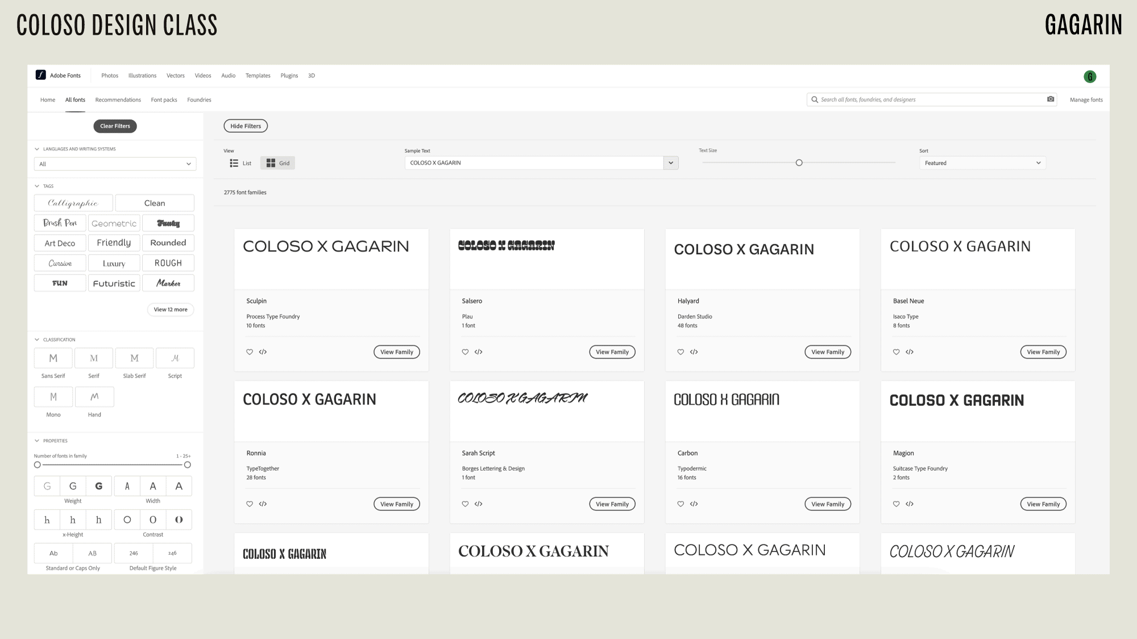Select the Slab Serif classification icon

(x=134, y=358)
